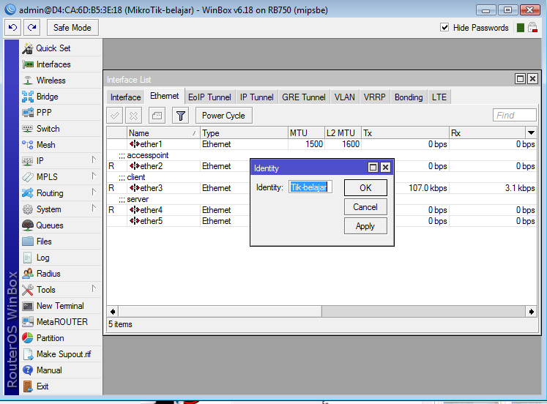Expand the IP submenu
The height and width of the screenshot is (404, 547).
coord(61,161)
